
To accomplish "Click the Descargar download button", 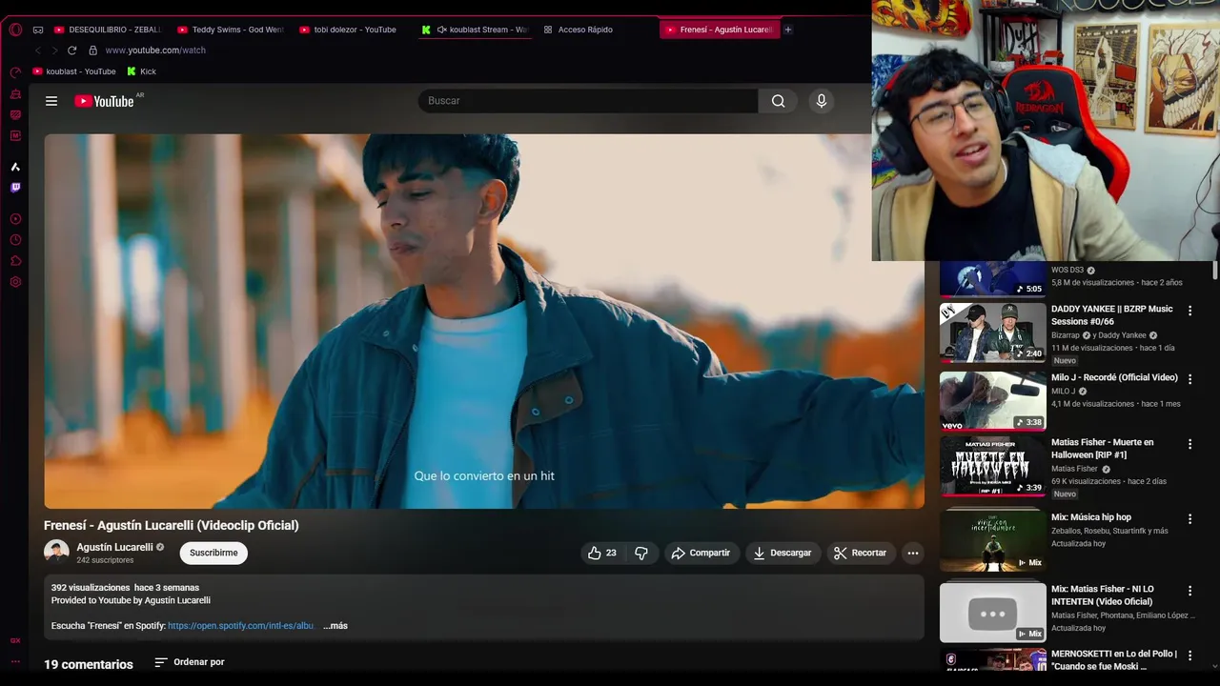I will (x=783, y=553).
